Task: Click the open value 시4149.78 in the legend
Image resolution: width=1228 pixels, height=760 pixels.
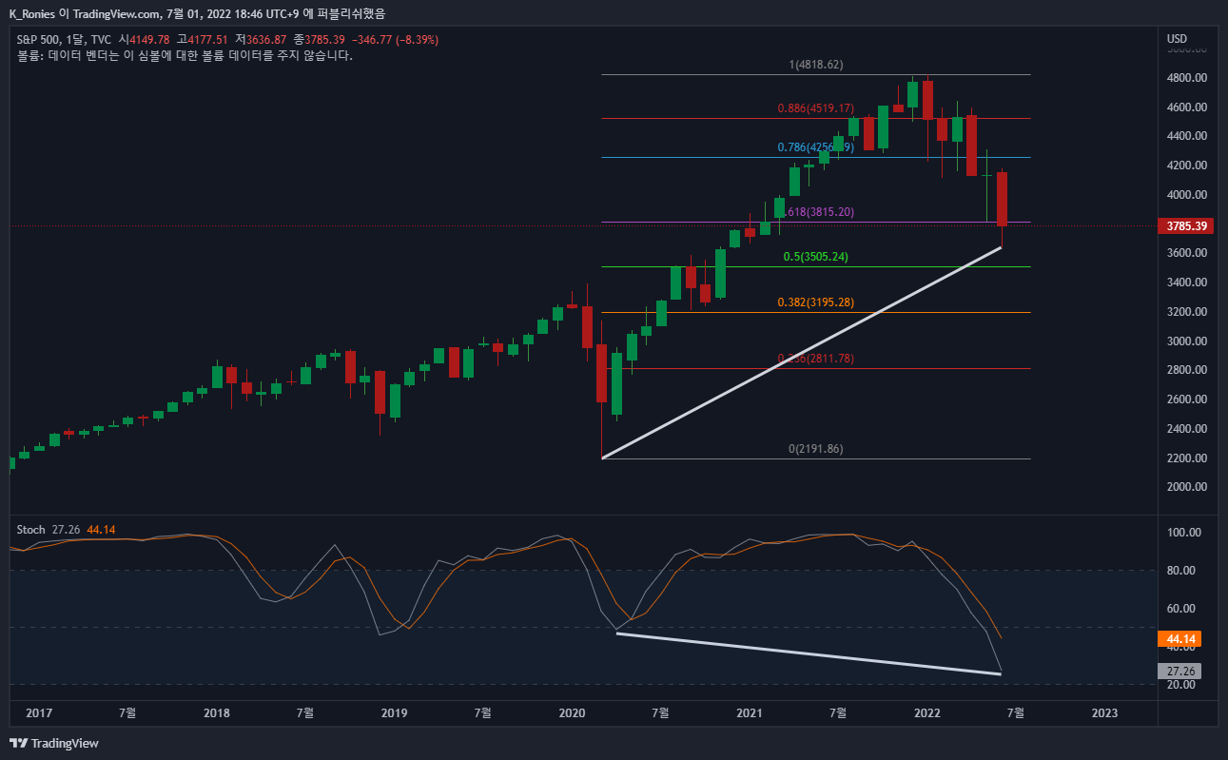Action: pyautogui.click(x=145, y=39)
